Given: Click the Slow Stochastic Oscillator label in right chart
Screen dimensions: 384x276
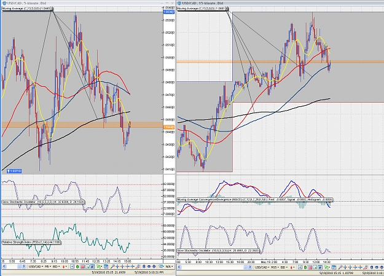Looking at the screenshot, I should (218, 251).
